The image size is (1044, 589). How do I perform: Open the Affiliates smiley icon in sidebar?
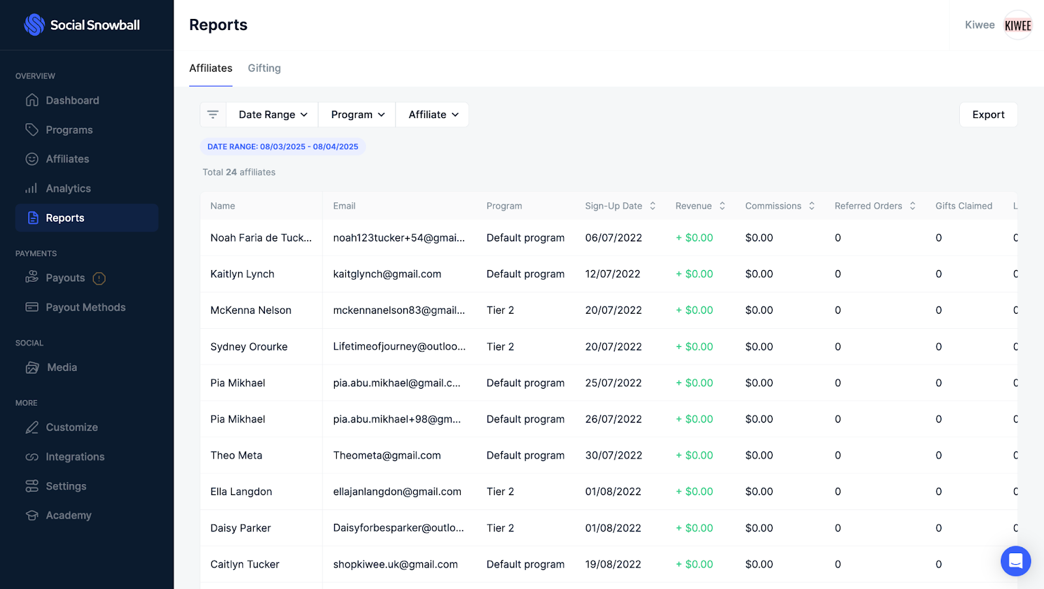[32, 159]
